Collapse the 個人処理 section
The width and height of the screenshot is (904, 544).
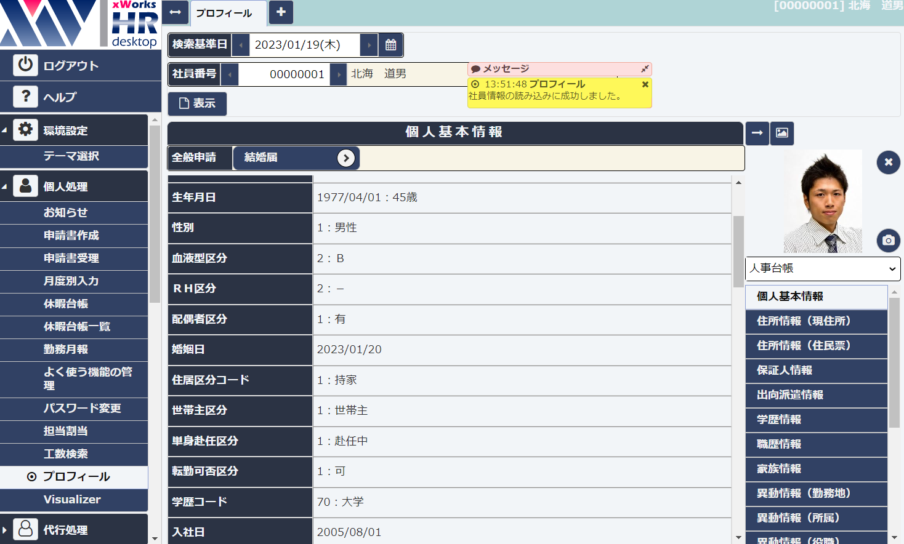(x=5, y=186)
